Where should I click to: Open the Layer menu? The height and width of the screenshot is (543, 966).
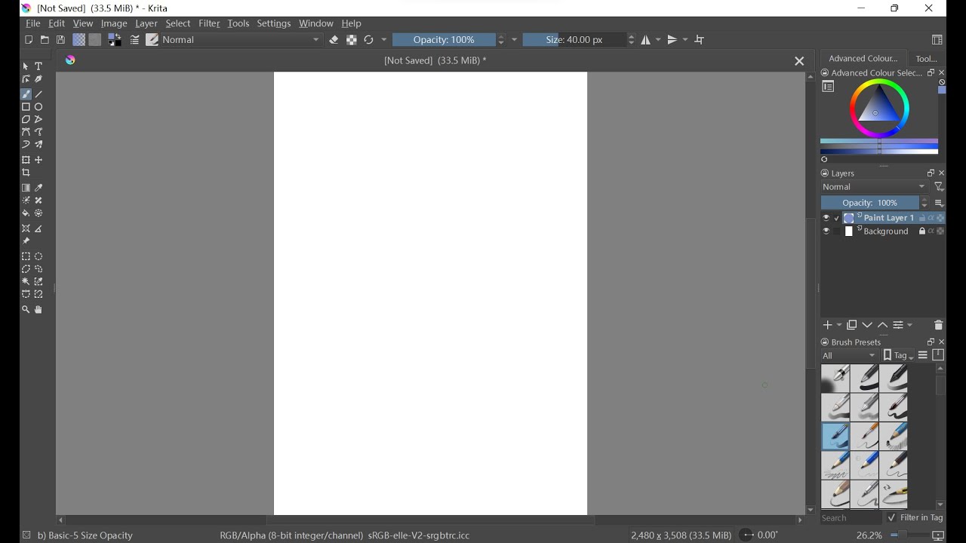point(146,23)
